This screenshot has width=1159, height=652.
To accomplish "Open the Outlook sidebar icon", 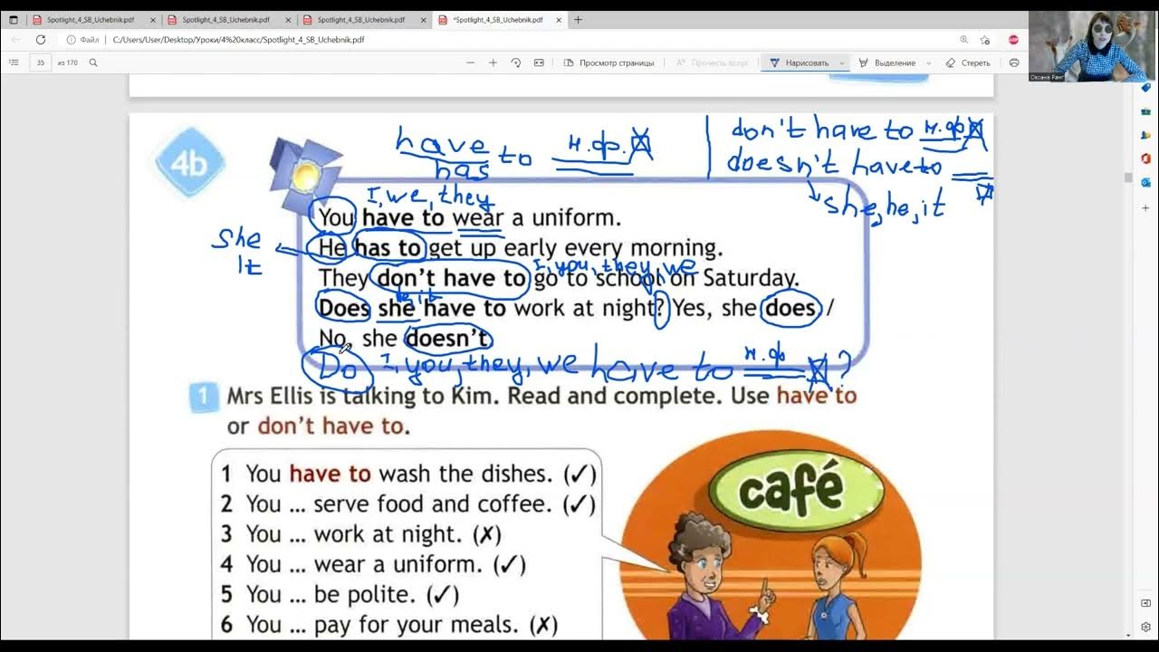I will click(1146, 182).
